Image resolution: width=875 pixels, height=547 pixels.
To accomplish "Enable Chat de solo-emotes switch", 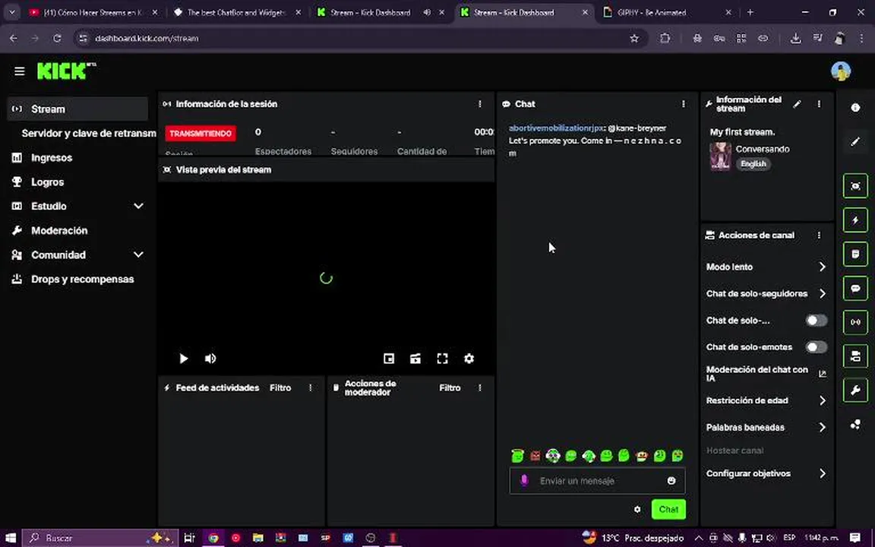I will (816, 347).
